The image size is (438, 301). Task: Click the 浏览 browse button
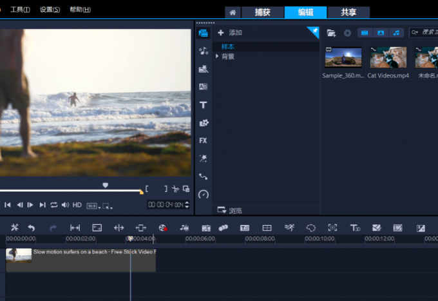tap(230, 210)
